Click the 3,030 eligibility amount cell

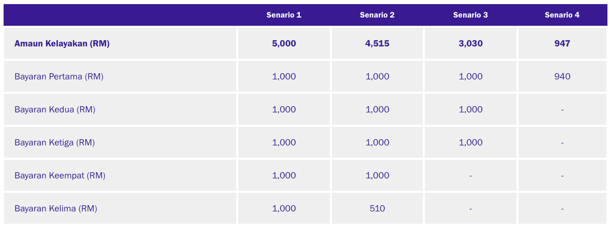pyautogui.click(x=470, y=44)
